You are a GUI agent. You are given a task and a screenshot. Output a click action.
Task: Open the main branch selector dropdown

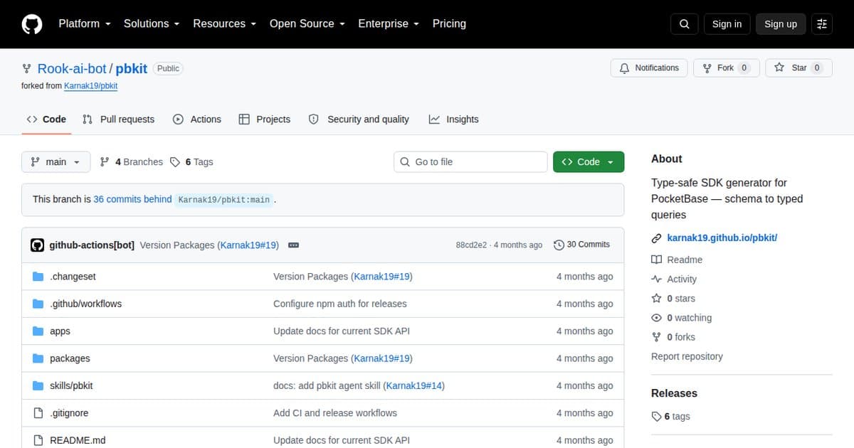pyautogui.click(x=56, y=162)
